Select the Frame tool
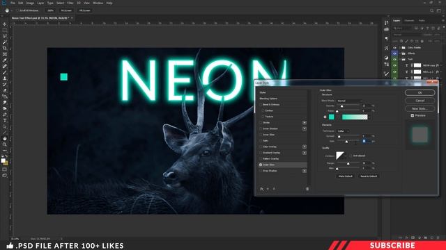This screenshot has height=250, width=446. point(5,54)
